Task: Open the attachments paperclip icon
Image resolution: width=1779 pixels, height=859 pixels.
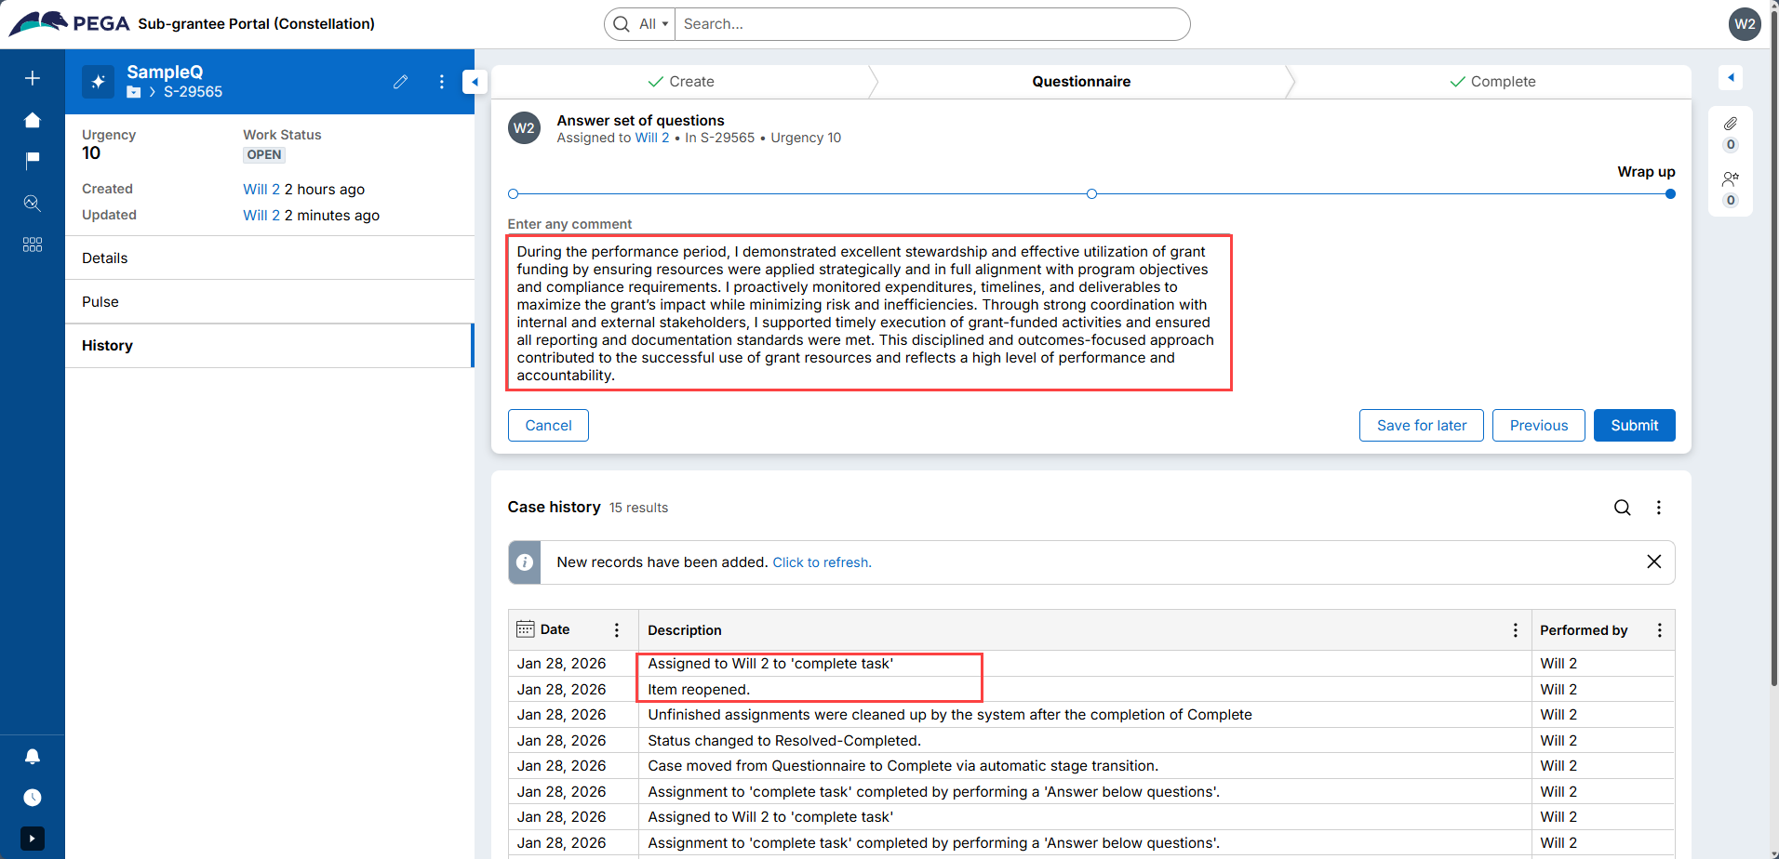Action: [x=1730, y=124]
